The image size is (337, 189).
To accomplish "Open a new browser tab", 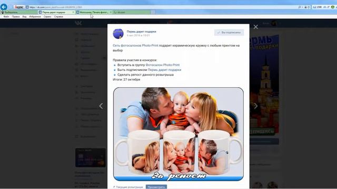I will 153,12.
